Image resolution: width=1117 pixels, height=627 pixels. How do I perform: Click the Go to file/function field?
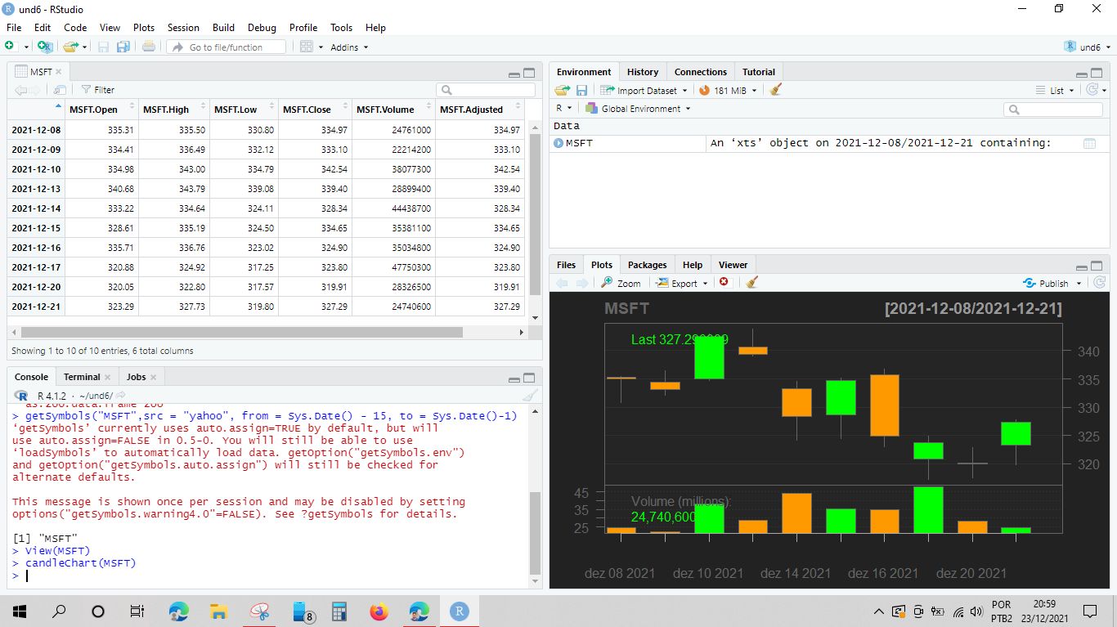click(x=227, y=47)
